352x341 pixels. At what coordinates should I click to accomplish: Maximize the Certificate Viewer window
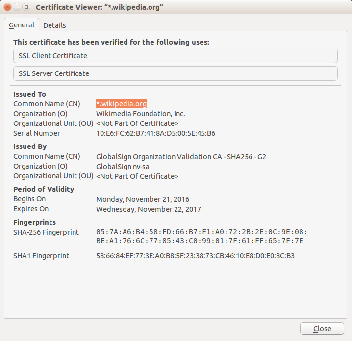[26, 7]
